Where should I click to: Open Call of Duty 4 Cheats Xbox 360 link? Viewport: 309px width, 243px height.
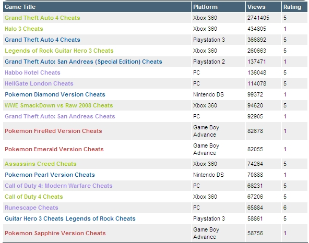34,197
